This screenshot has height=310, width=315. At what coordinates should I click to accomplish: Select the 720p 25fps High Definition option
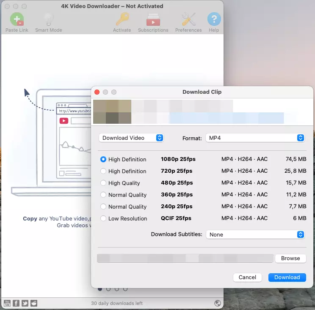[x=103, y=171]
